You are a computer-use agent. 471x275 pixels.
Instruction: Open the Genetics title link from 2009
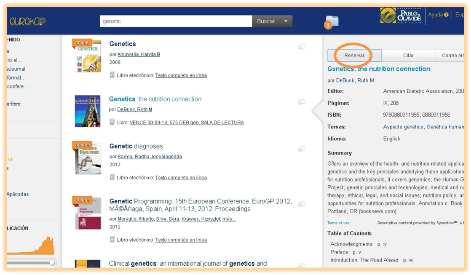click(123, 44)
